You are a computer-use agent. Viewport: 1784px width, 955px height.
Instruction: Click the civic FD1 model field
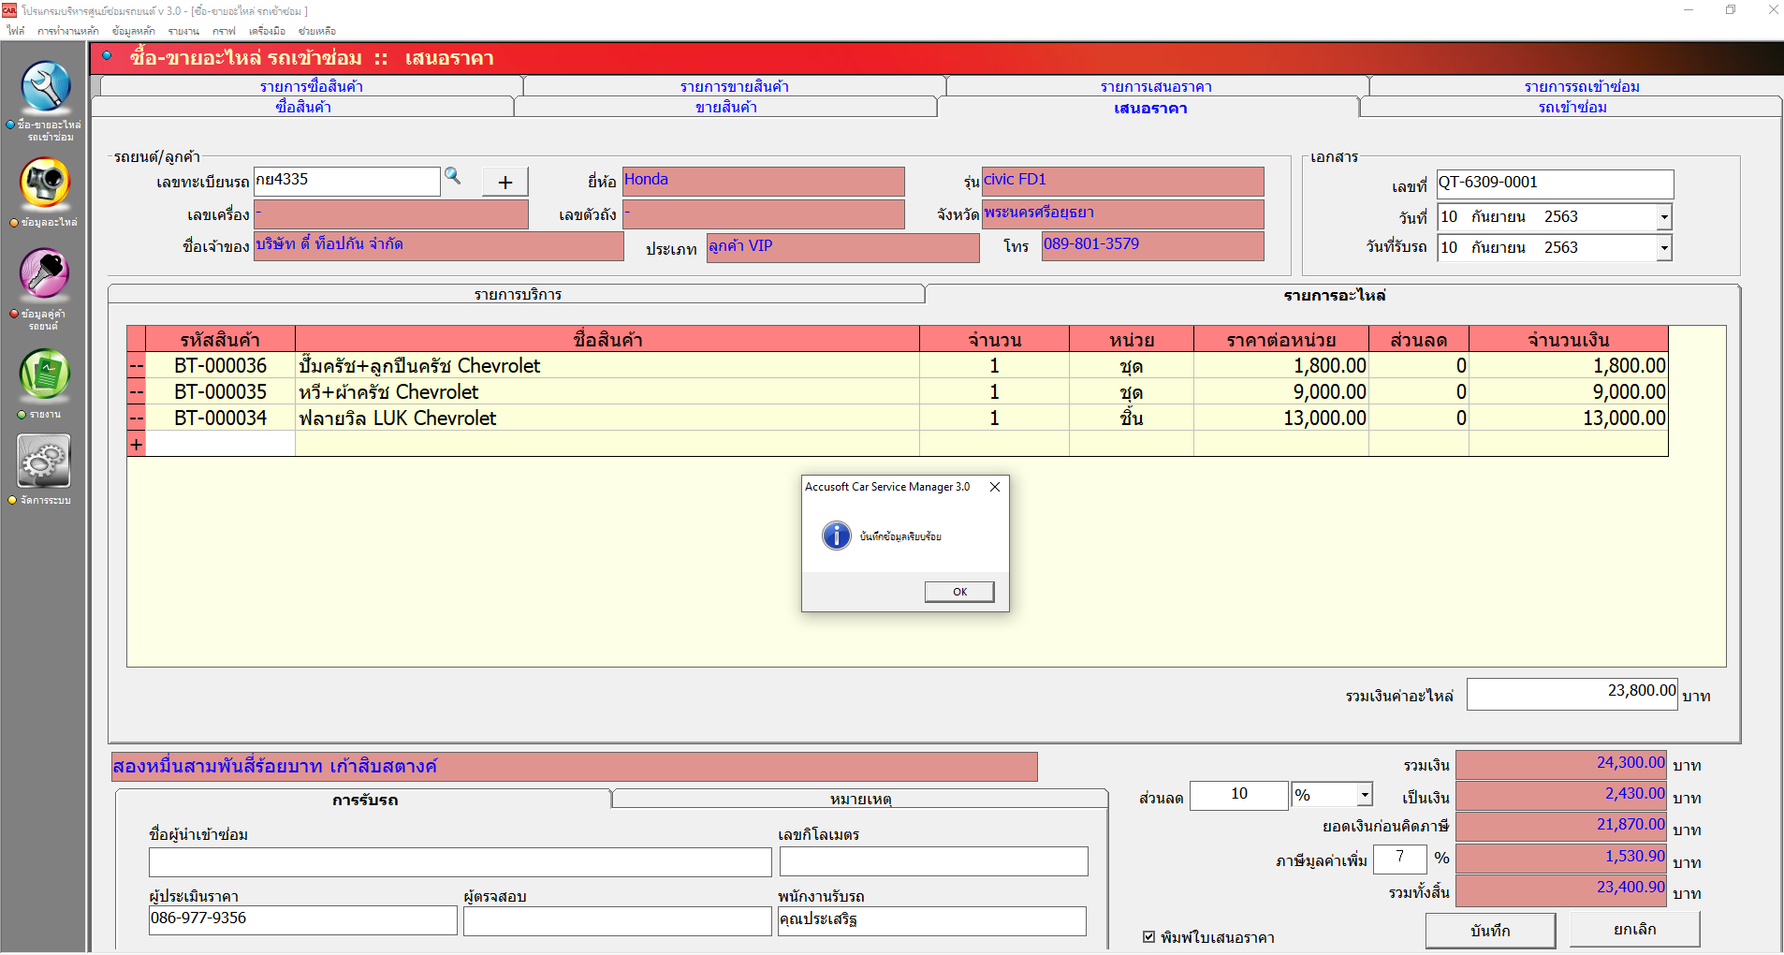coord(1123,182)
